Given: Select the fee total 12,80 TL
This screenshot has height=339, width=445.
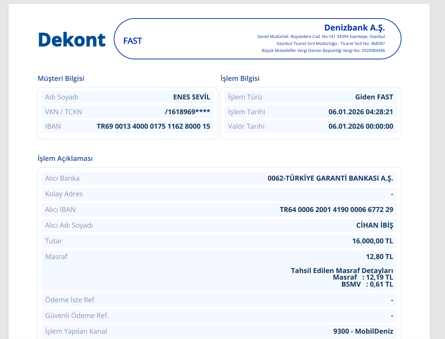Looking at the screenshot, I should tap(379, 257).
